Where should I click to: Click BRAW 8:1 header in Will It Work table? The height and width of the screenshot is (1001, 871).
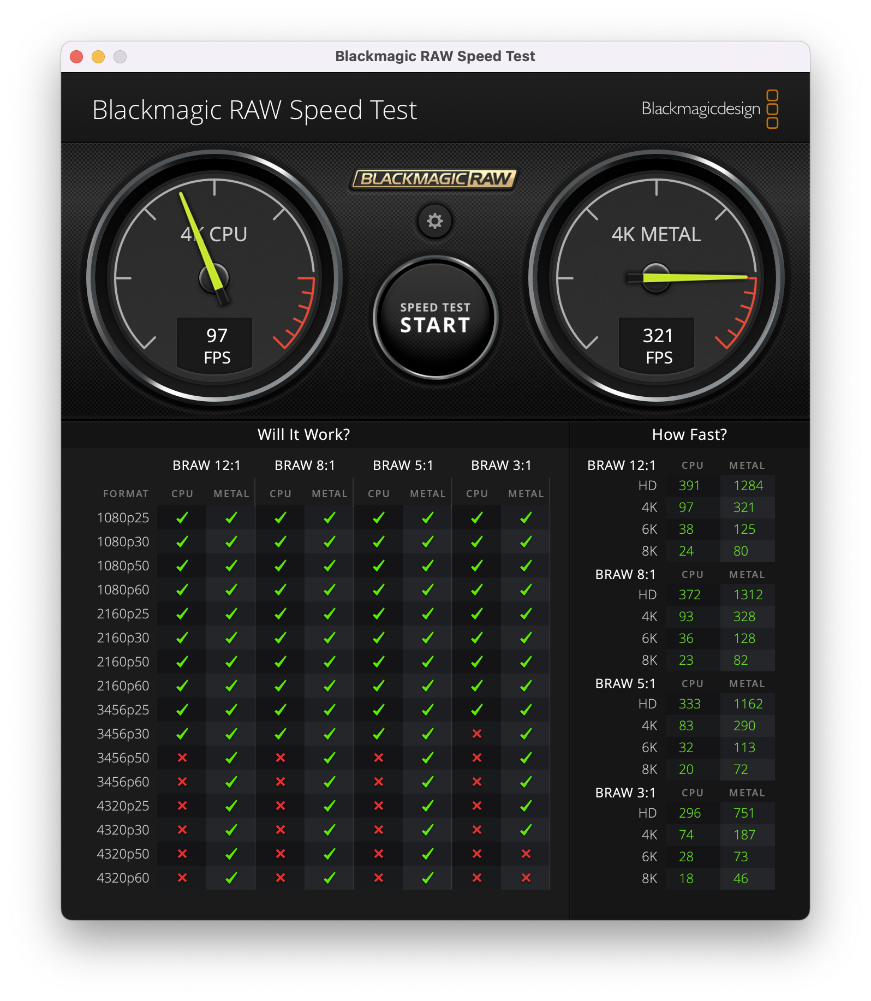[x=305, y=465]
